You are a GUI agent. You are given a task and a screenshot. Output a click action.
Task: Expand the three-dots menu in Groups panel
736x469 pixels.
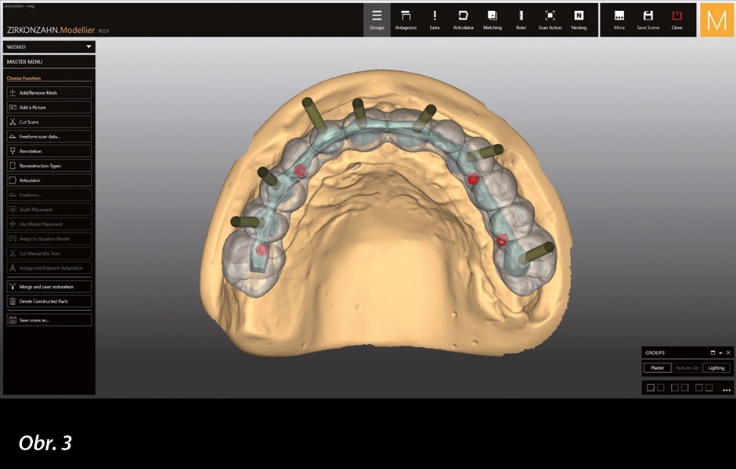coord(726,388)
